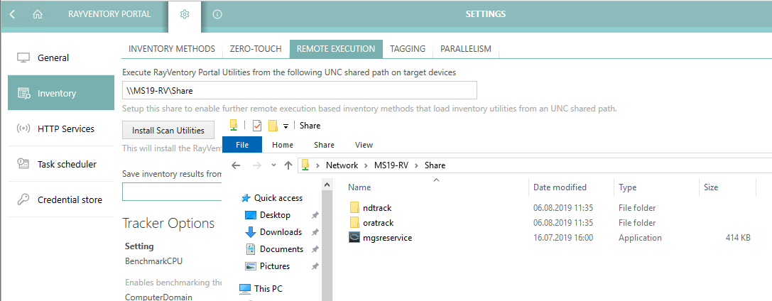This screenshot has width=772, height=301.
Task: Click Network in address breadcrumb
Action: [x=342, y=165]
